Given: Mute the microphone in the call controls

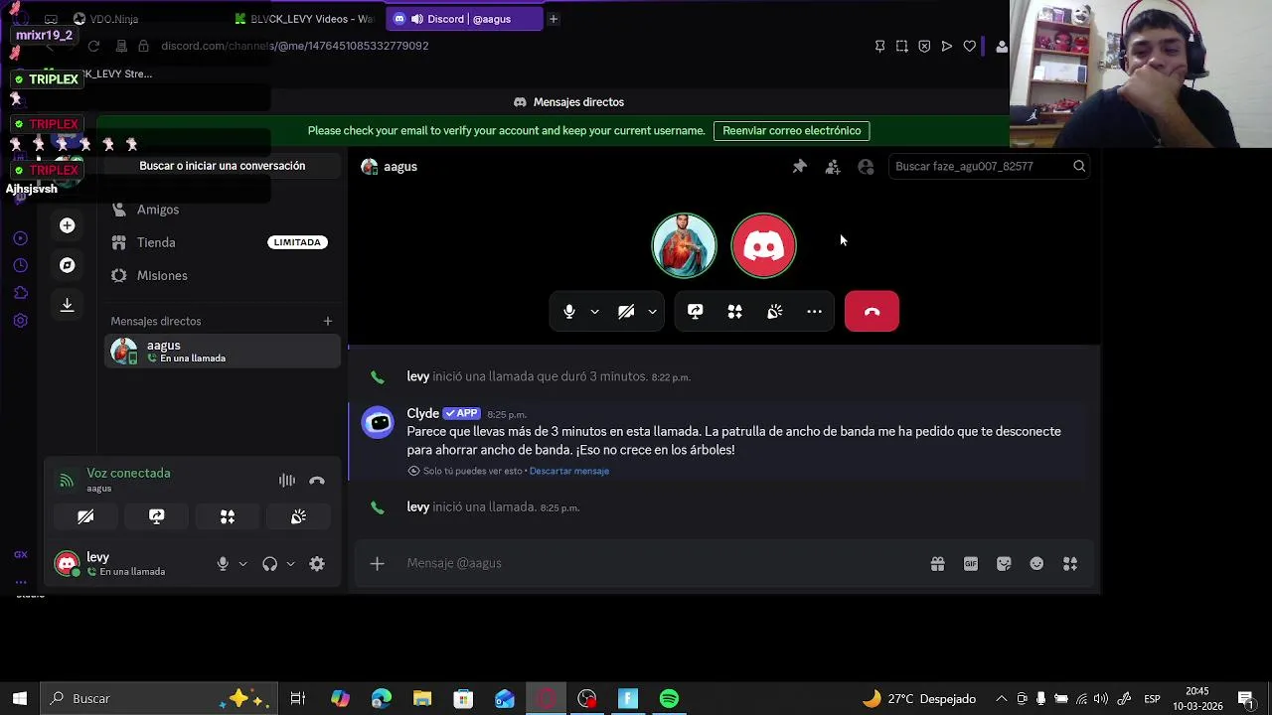Looking at the screenshot, I should [569, 312].
